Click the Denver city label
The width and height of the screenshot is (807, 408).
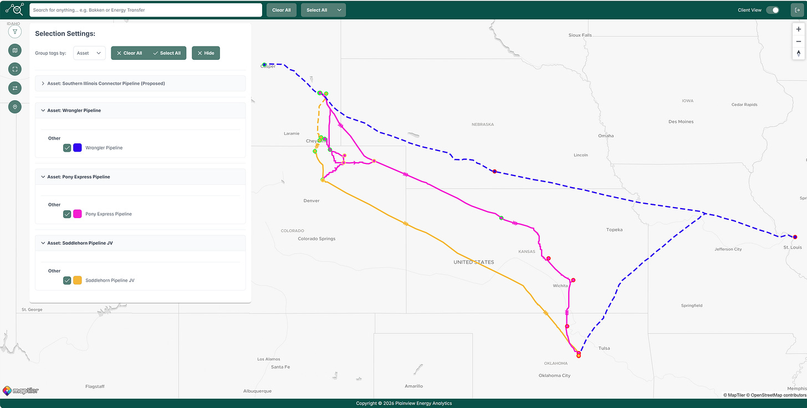[311, 200]
